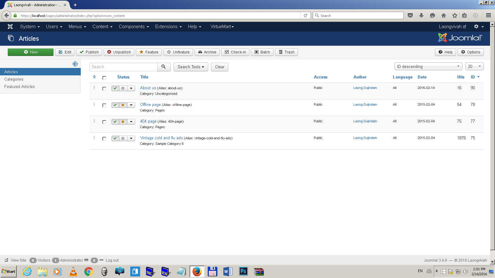495x278 pixels.
Task: Click in the article Search field
Action: [123, 67]
